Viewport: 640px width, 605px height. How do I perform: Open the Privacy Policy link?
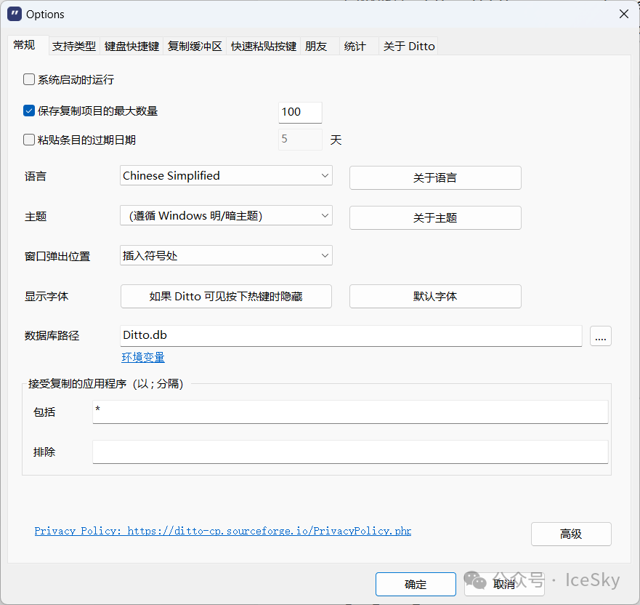tap(223, 531)
